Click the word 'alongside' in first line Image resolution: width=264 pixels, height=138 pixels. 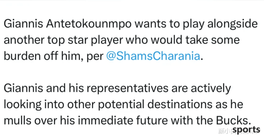233,24
